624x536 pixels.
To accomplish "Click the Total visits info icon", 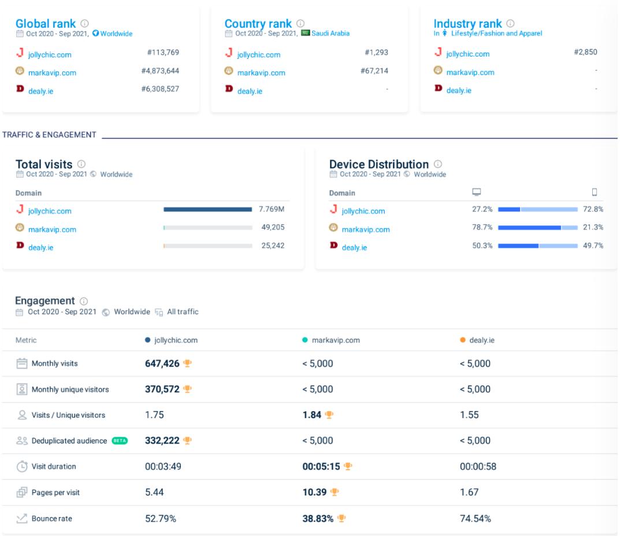I will (x=81, y=164).
